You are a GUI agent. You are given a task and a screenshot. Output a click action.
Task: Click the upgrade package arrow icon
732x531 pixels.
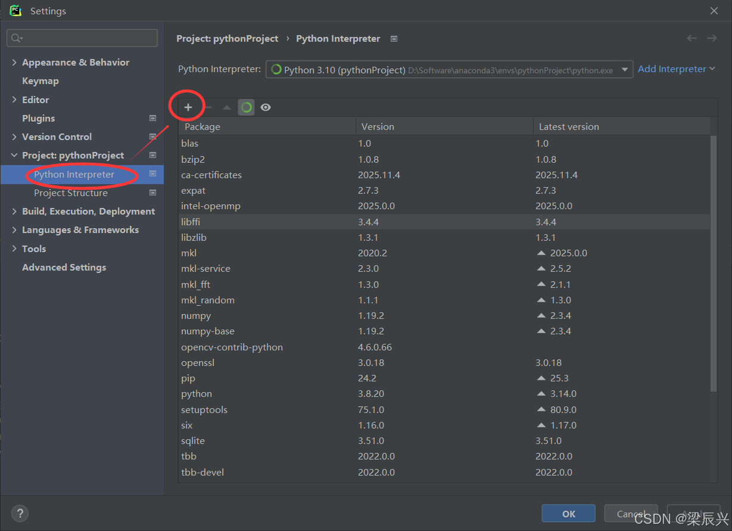click(227, 107)
